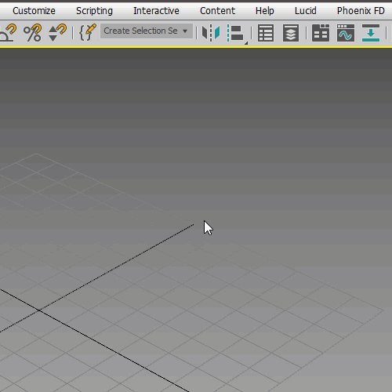Click the viewport grid origin intersection
The width and height of the screenshot is (392, 392).
click(39, 310)
